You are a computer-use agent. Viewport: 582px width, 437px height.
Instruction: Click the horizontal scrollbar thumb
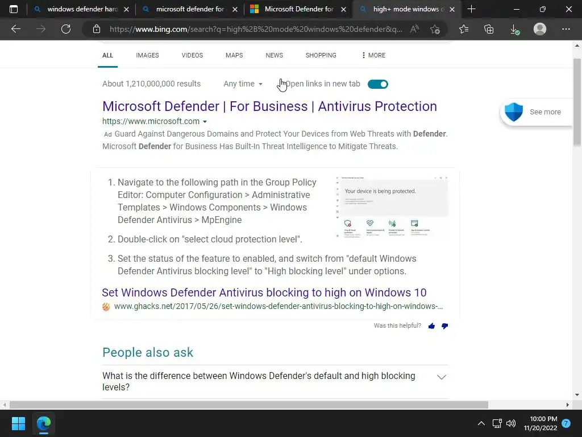(249, 405)
